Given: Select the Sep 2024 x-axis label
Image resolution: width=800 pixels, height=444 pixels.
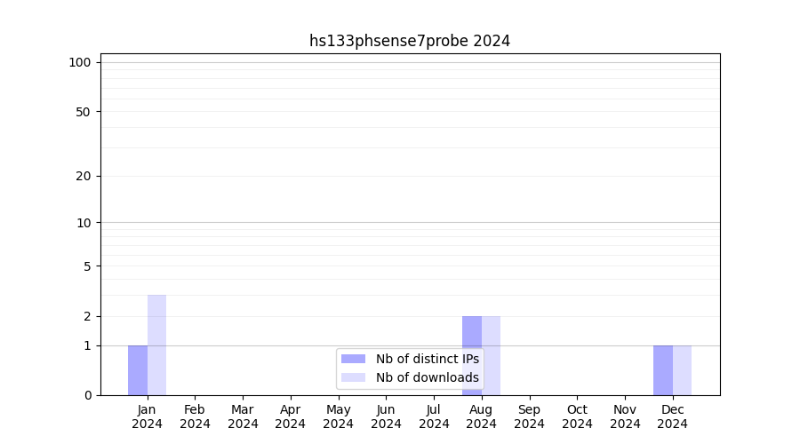Looking at the screenshot, I should click(x=529, y=416).
